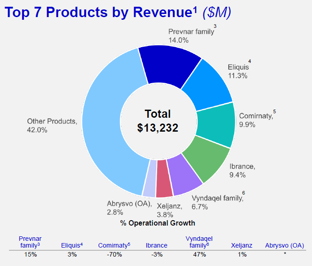Click the 47% growth value under Vyndaqel

pos(199,254)
